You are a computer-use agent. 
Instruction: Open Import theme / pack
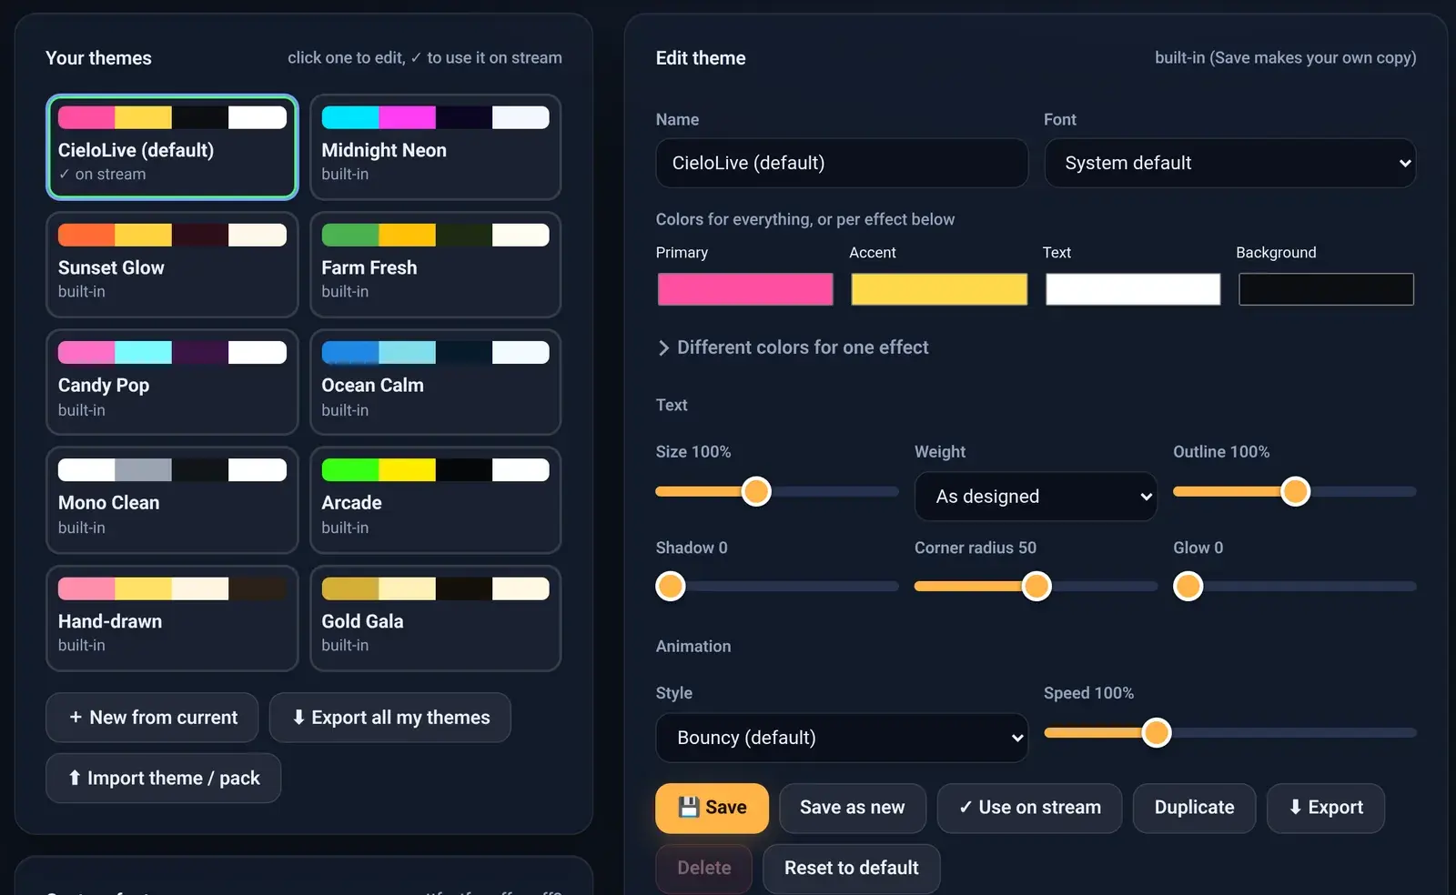point(164,778)
